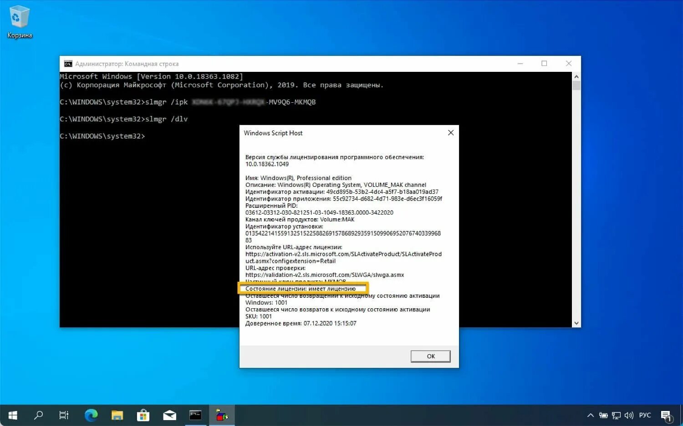The image size is (683, 426).
Task: Open network status tray icon
Action: click(x=616, y=415)
